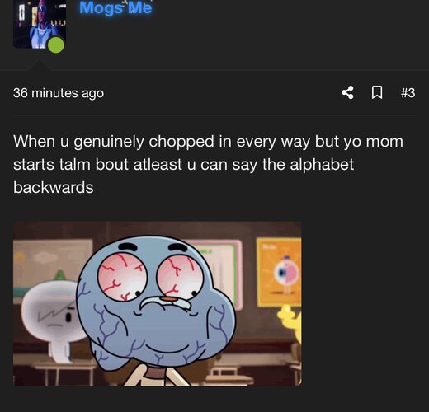The height and width of the screenshot is (412, 429).
Task: Enlarge the attached Gumball cartoon image
Action: tap(158, 304)
